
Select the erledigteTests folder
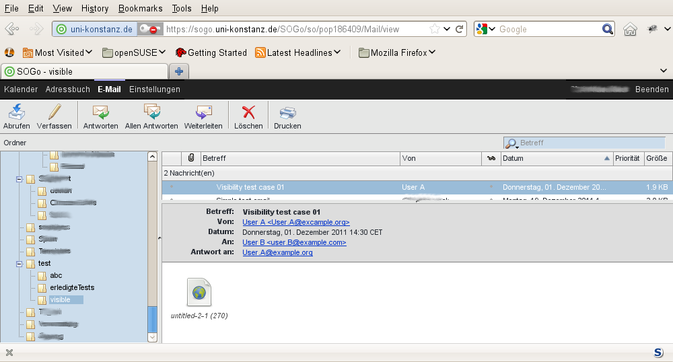click(71, 287)
